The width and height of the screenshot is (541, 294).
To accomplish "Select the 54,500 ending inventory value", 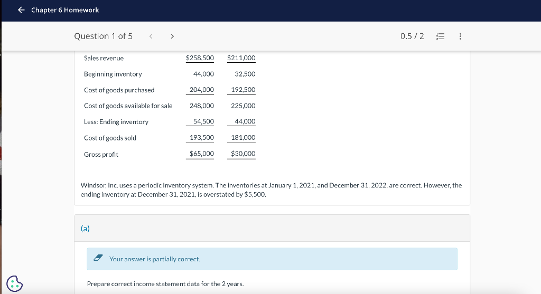I will point(203,121).
